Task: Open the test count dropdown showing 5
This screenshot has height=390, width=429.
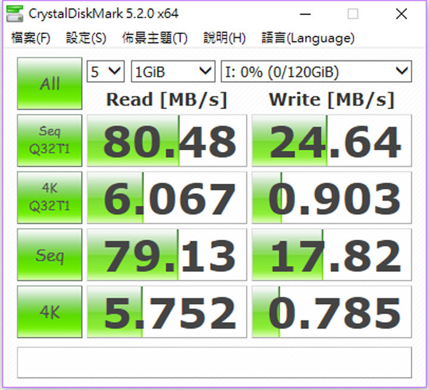Action: (105, 72)
